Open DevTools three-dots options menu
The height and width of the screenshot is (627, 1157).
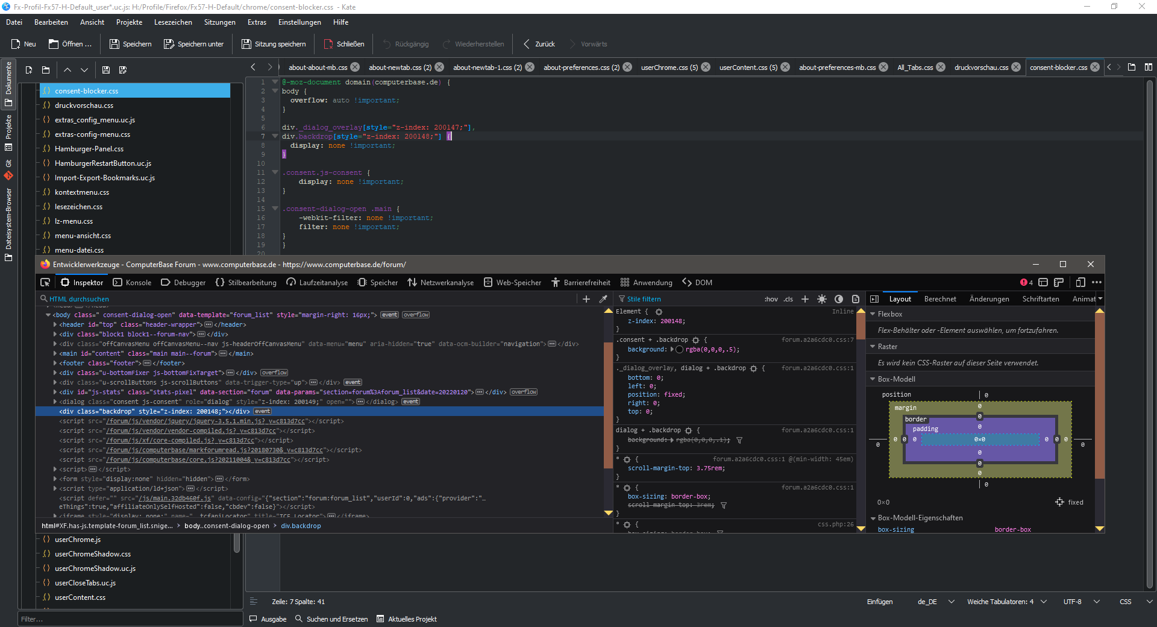click(1097, 282)
